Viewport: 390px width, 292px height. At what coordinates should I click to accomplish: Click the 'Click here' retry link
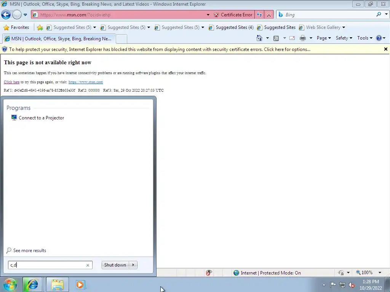pyautogui.click(x=11, y=82)
